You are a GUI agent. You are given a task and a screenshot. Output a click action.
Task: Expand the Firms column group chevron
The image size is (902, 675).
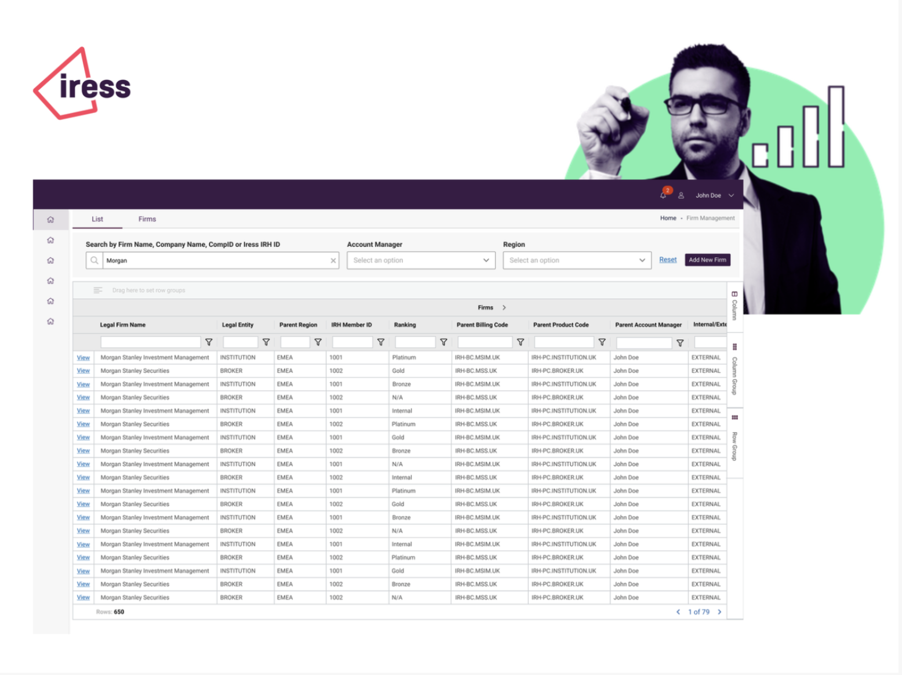504,308
